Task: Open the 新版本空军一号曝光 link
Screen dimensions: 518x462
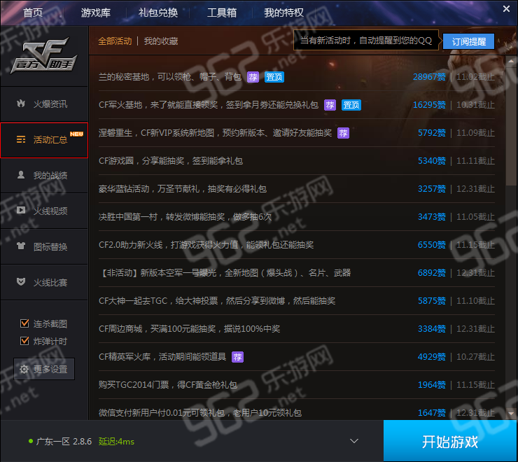Action: (225, 272)
